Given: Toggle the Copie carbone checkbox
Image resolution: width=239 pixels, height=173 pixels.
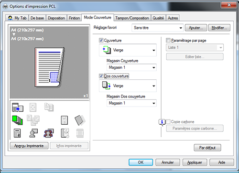Looking at the screenshot, I should click(x=168, y=122).
